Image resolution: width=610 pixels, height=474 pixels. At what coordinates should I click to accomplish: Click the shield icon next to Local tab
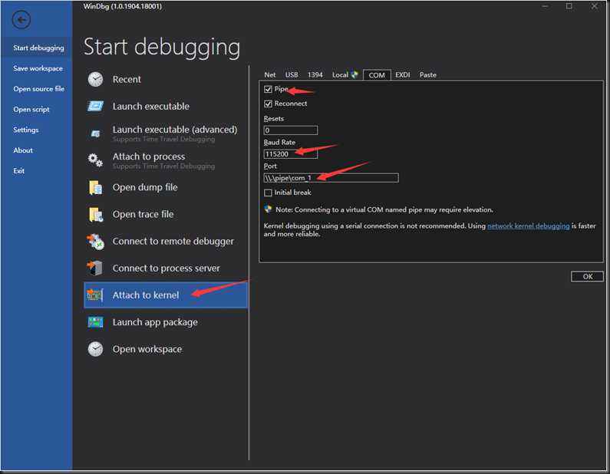click(354, 74)
